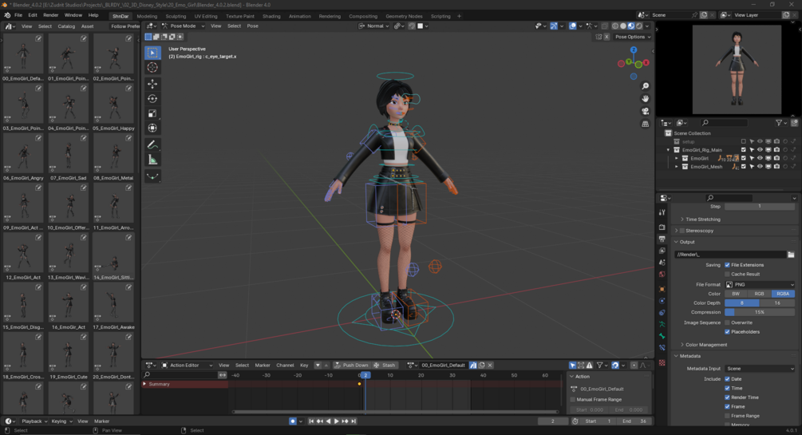
Task: Uncheck Date metadata option
Action: coord(727,379)
